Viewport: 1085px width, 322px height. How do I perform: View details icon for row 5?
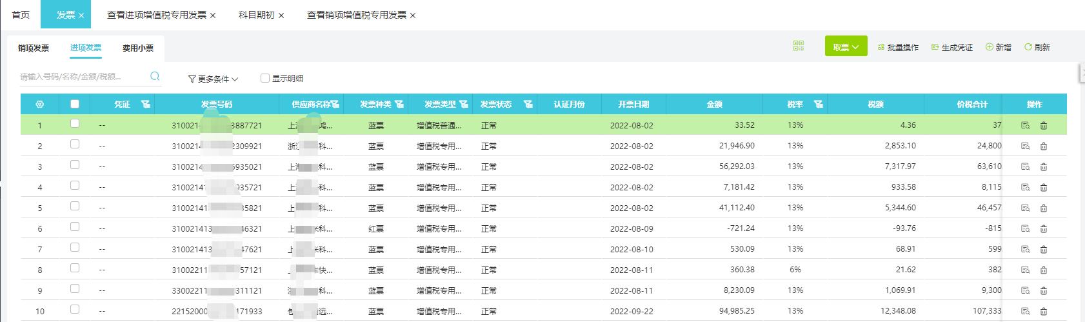coord(1026,208)
